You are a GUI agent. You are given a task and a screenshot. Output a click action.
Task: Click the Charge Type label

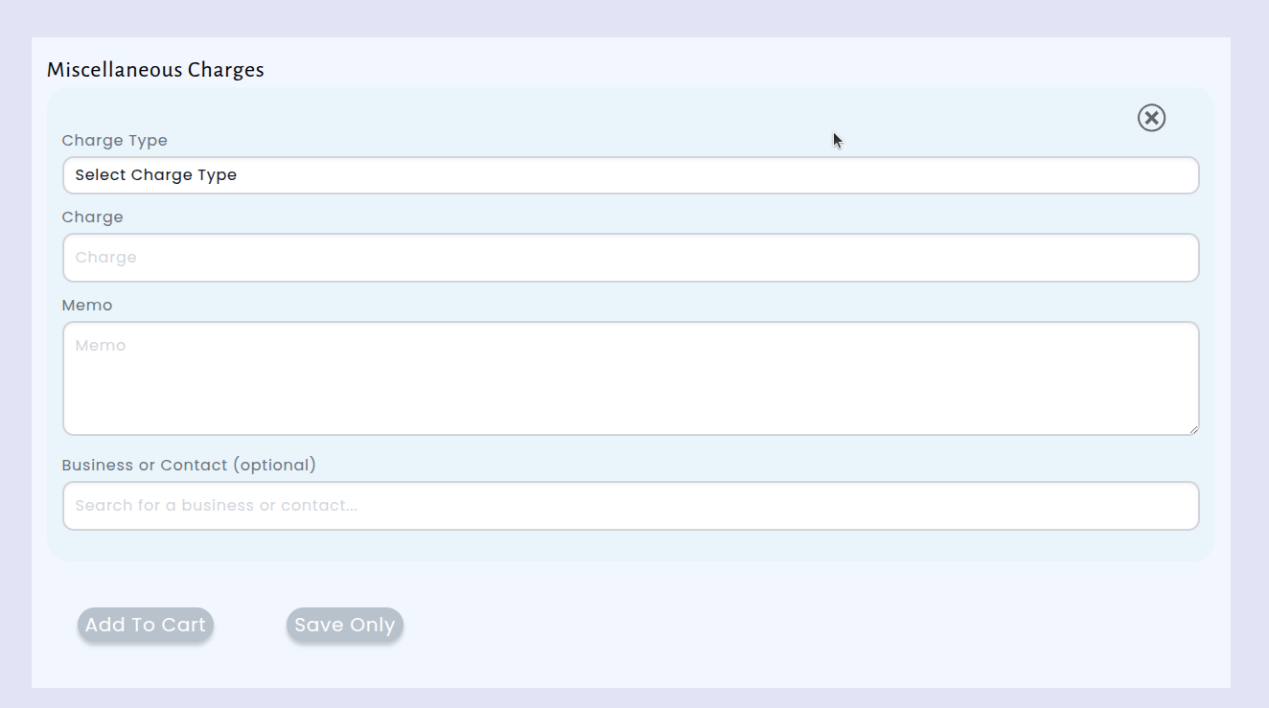tap(115, 141)
